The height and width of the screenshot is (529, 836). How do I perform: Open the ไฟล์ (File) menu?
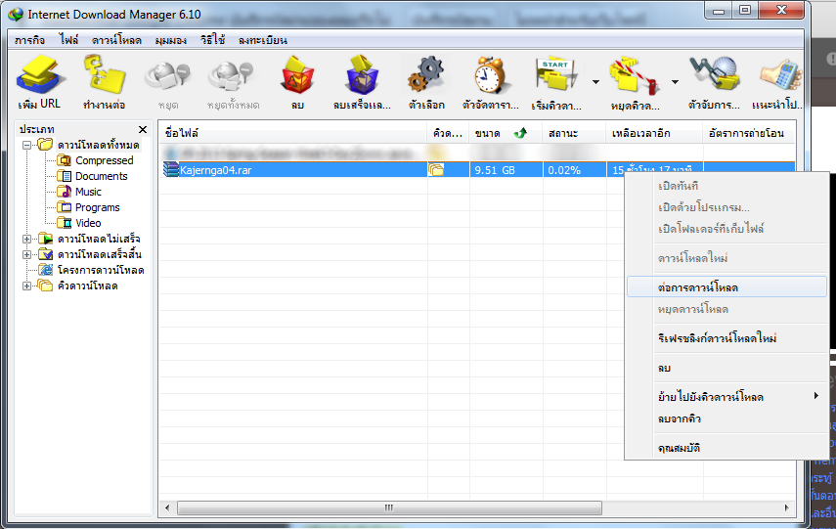coord(68,40)
